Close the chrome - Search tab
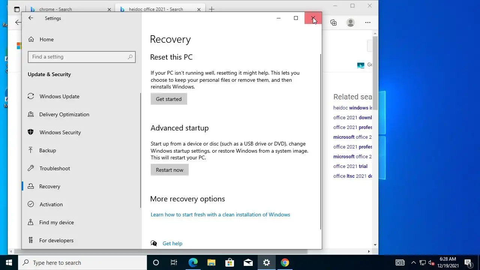The width and height of the screenshot is (480, 270). pyautogui.click(x=109, y=9)
